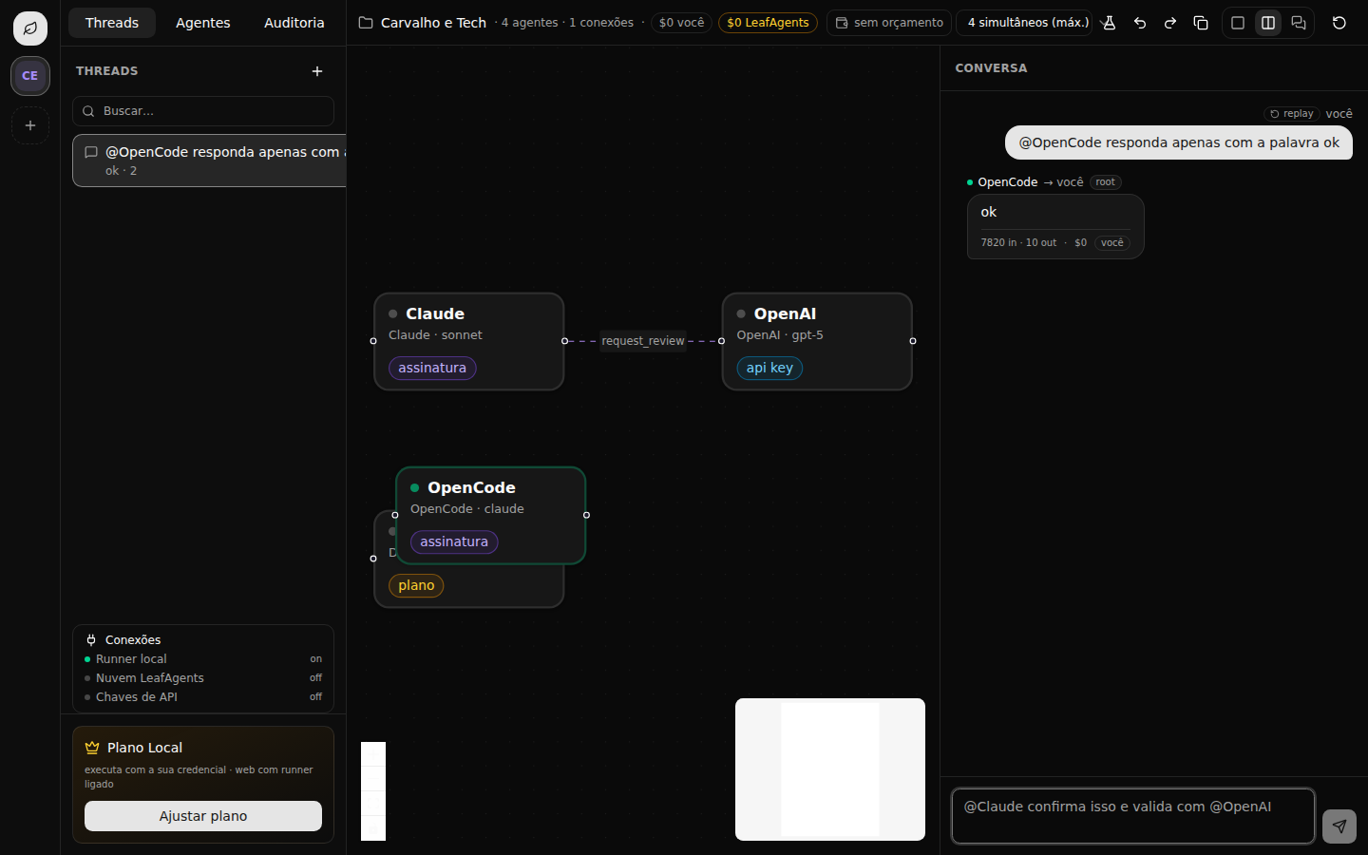Image resolution: width=1368 pixels, height=855 pixels.
Task: Focus the Buscar thread search field
Action: (x=203, y=111)
